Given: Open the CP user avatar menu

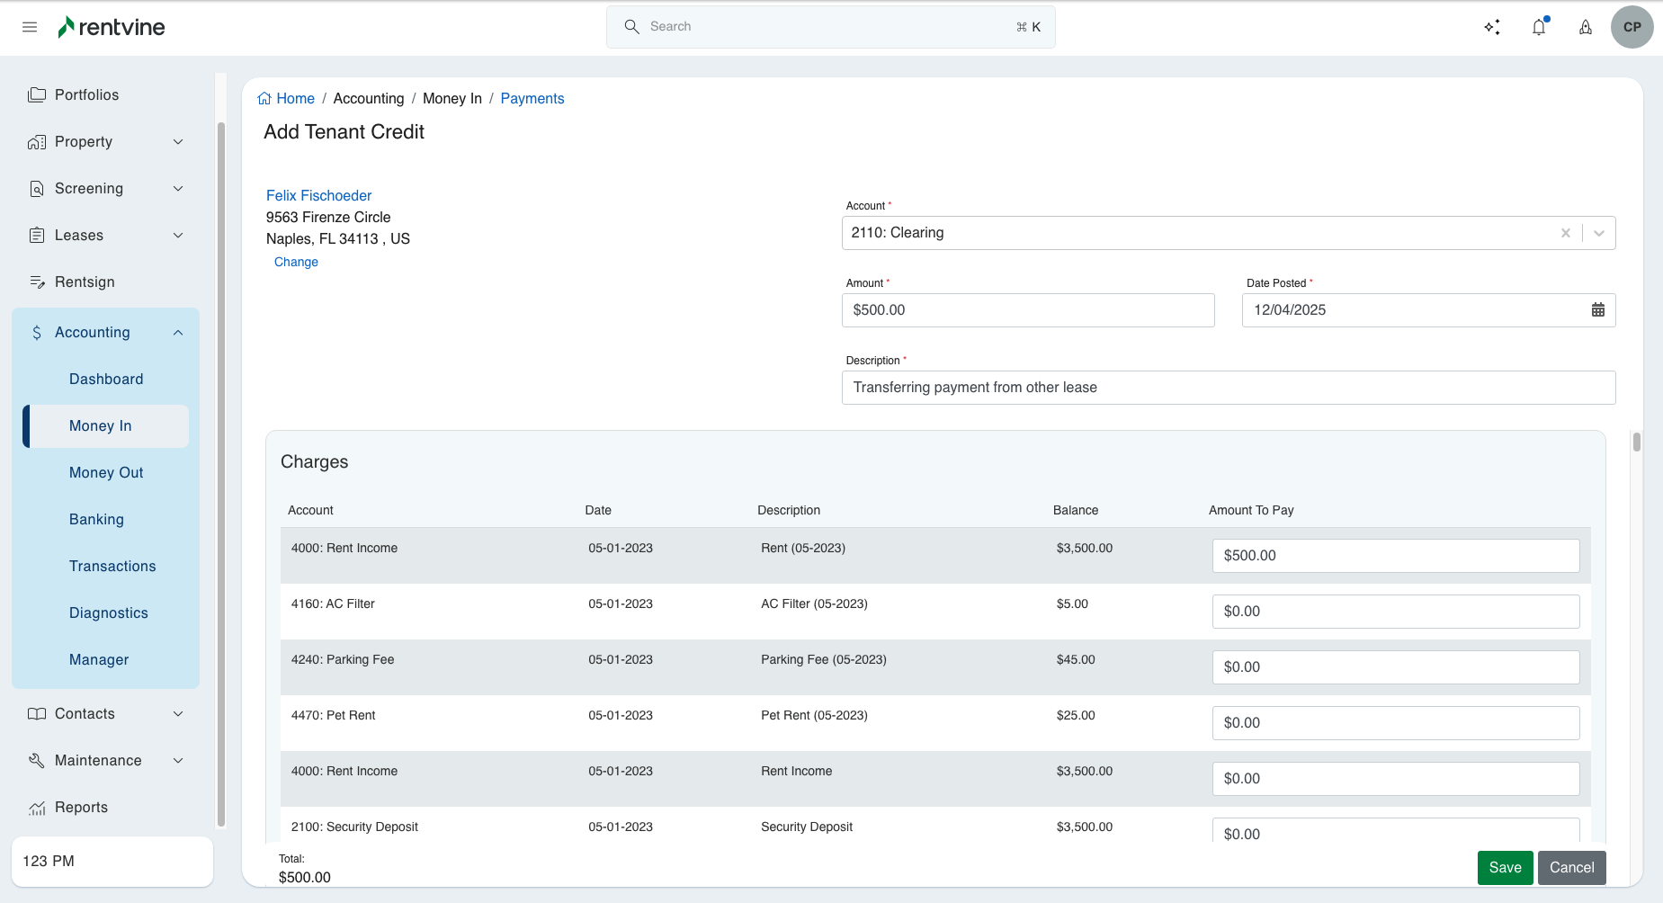Looking at the screenshot, I should coord(1632,27).
